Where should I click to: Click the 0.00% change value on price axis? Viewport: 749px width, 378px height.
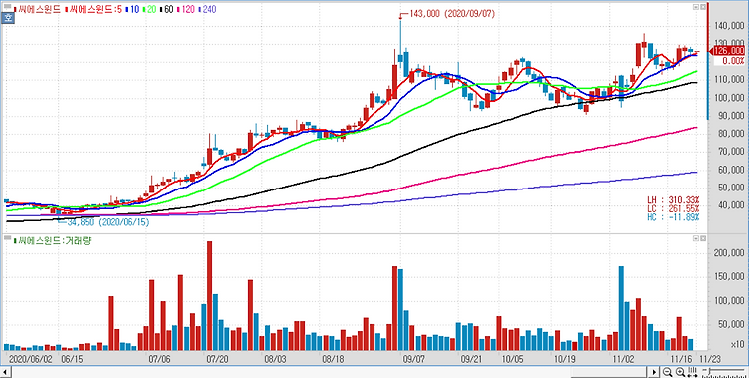point(733,61)
